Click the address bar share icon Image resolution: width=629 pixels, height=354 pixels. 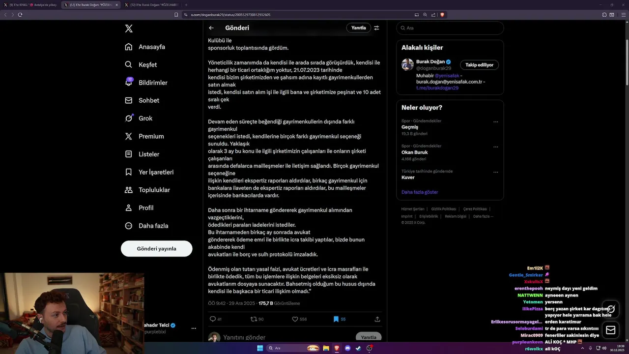click(433, 15)
